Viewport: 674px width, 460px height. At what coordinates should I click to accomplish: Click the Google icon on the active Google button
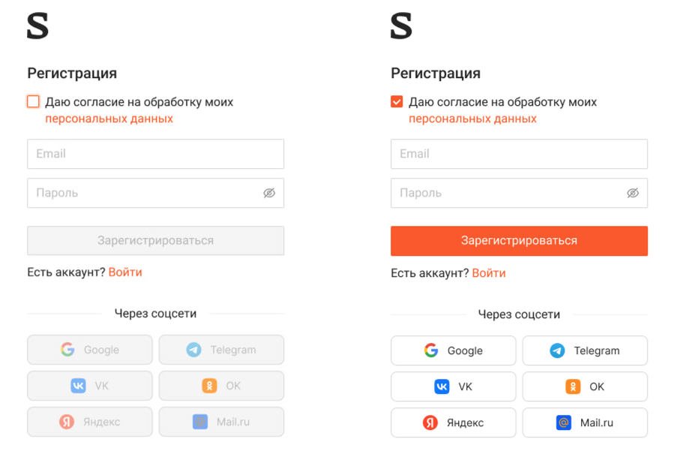point(431,350)
